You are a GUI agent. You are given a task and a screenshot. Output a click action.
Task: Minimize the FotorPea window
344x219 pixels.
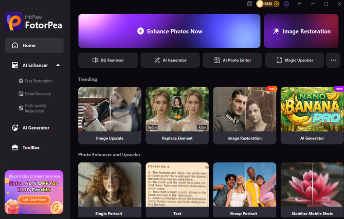(x=313, y=4)
